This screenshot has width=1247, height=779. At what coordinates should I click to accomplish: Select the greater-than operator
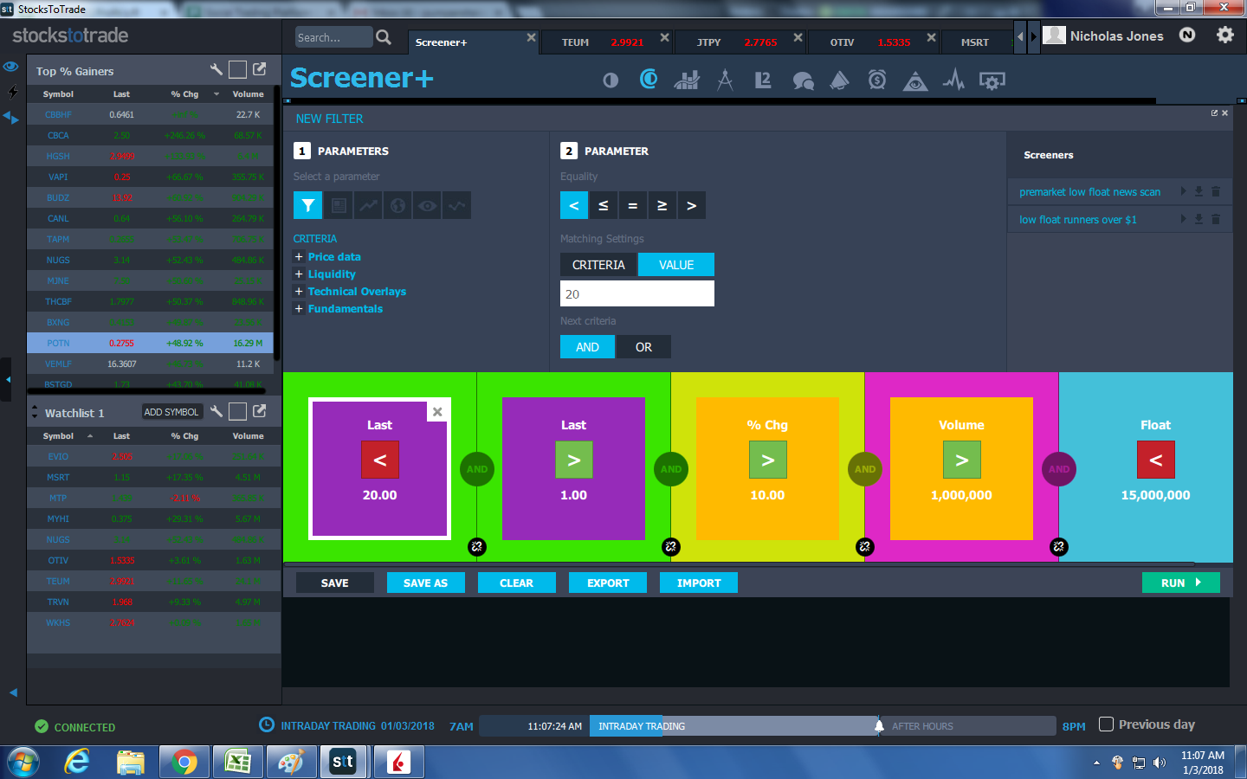tap(692, 206)
